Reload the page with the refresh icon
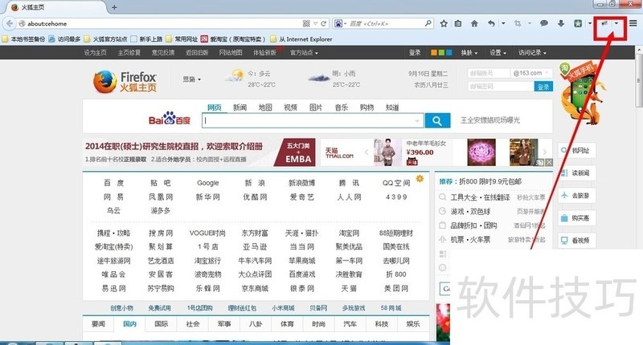Viewport: 643px width, 345px height. pos(324,23)
